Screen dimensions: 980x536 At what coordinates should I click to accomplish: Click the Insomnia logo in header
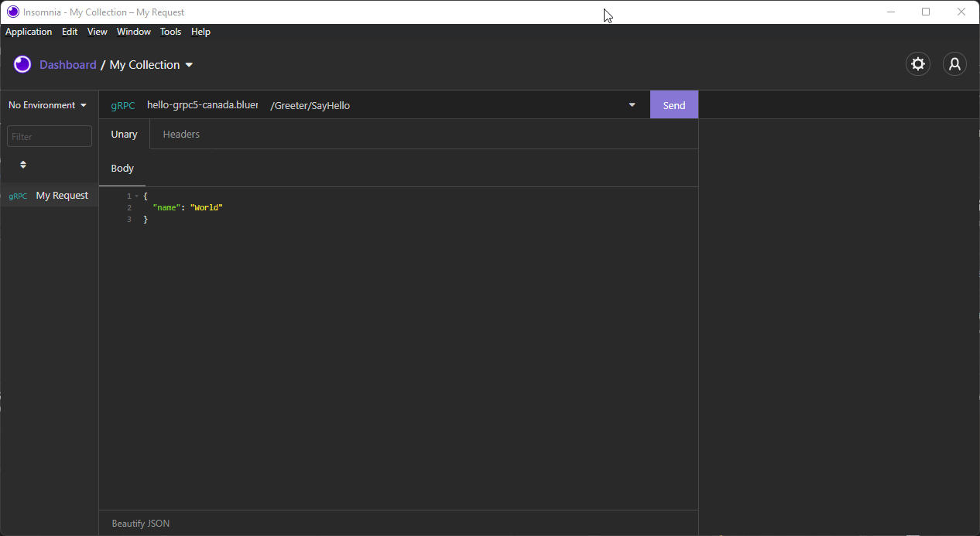[22, 64]
